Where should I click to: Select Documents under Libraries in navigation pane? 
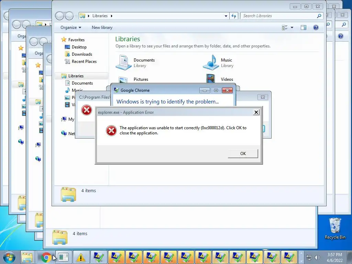(82, 83)
